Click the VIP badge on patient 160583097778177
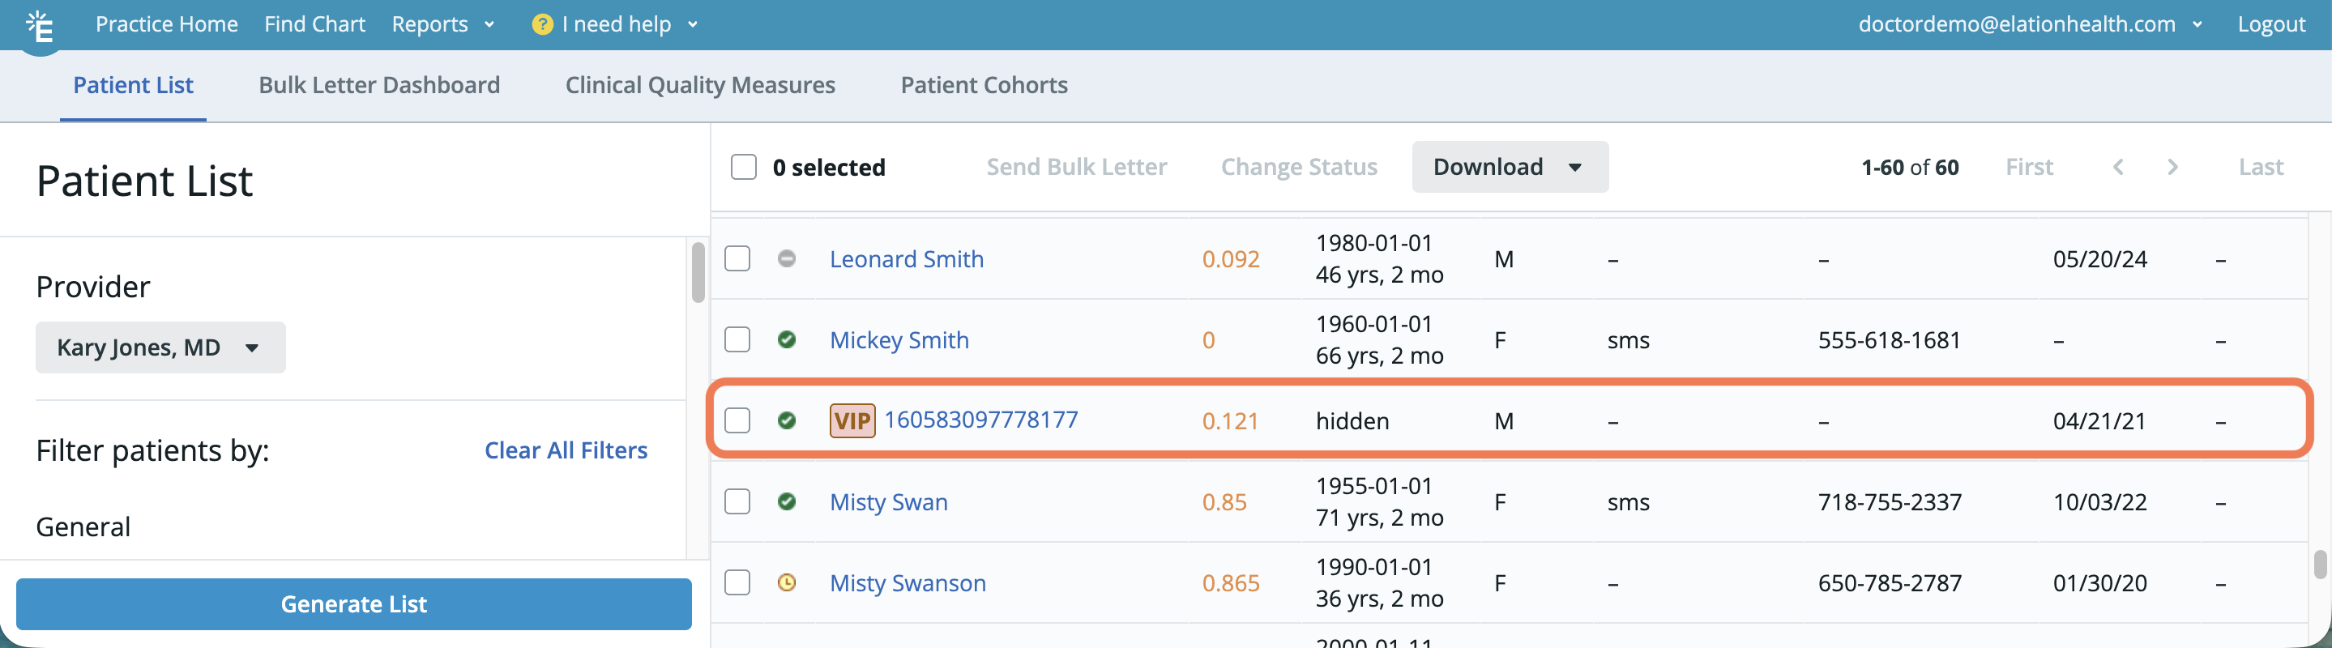The height and width of the screenshot is (648, 2332). pos(852,420)
